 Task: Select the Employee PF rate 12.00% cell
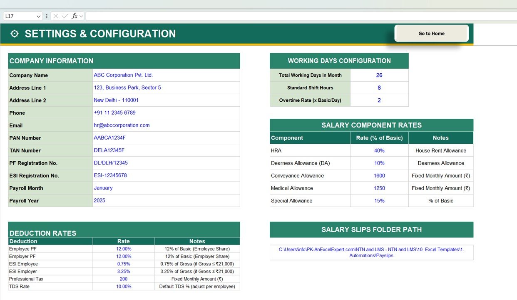pos(123,249)
